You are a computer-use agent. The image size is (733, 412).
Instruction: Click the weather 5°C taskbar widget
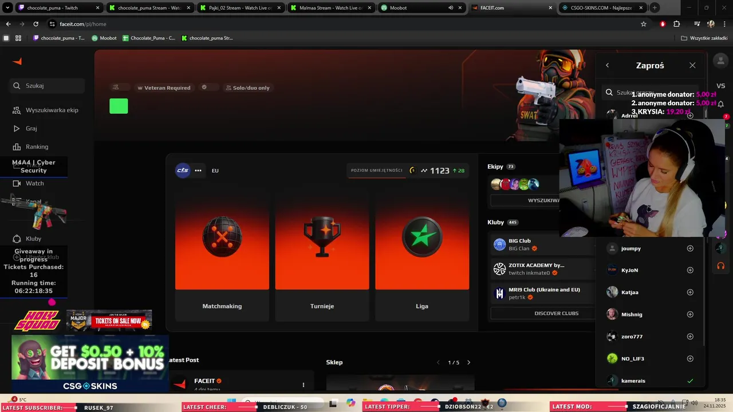[x=19, y=399]
